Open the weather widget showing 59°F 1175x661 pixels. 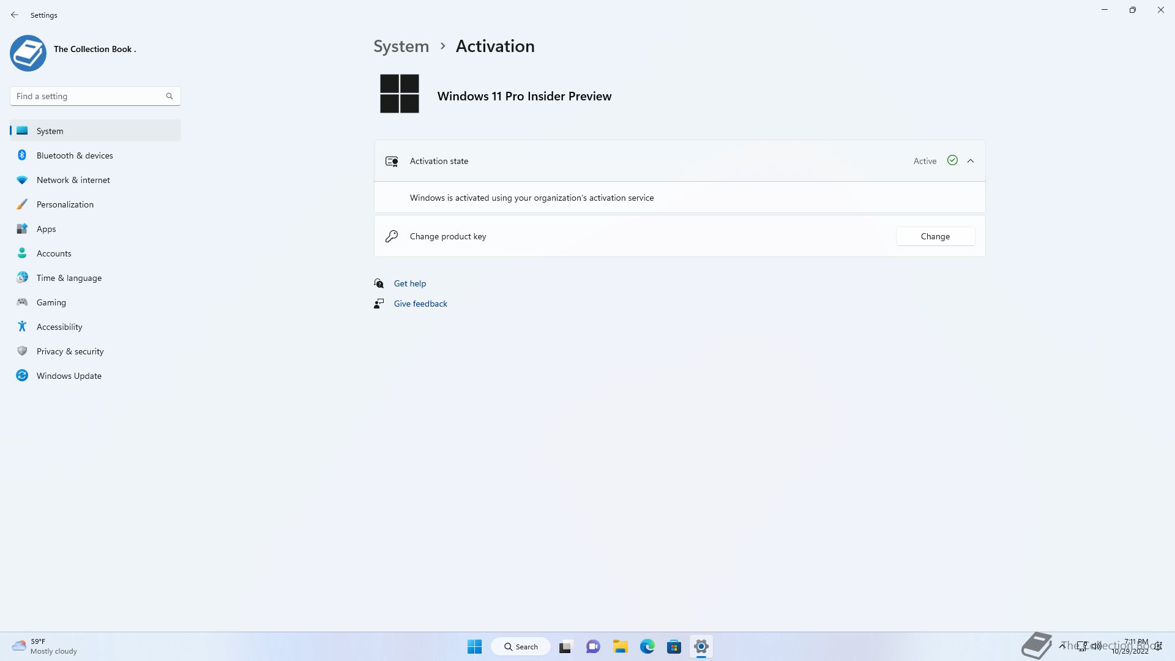pos(44,646)
